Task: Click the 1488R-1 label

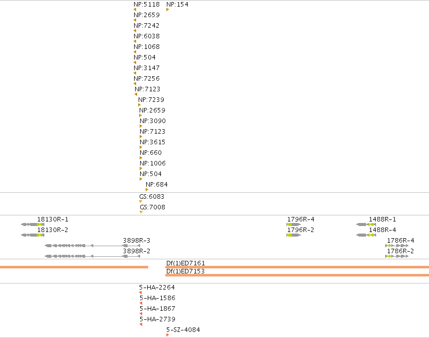Action: pos(383,219)
